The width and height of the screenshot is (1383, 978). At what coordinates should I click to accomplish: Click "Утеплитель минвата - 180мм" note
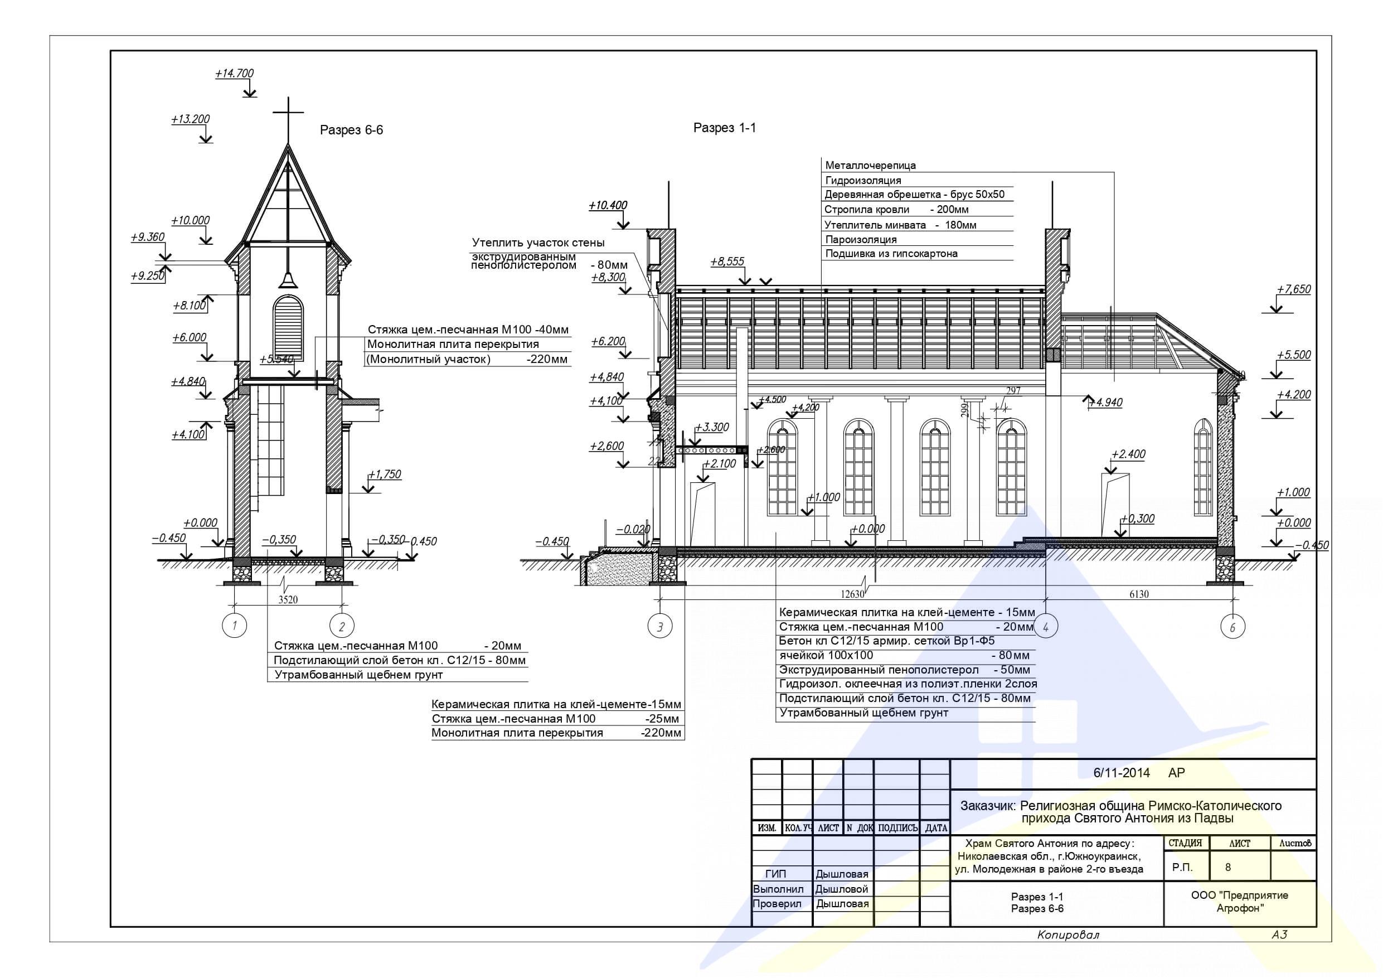click(900, 225)
